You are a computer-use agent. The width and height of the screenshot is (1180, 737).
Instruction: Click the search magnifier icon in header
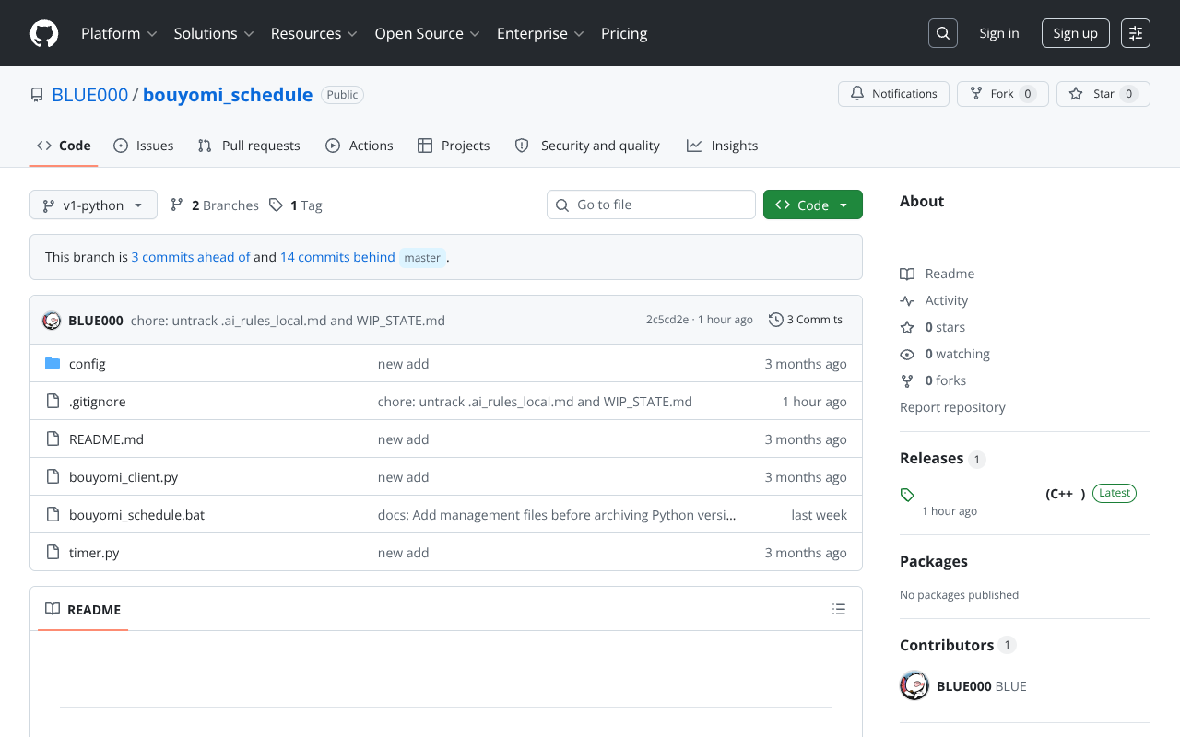click(x=943, y=33)
